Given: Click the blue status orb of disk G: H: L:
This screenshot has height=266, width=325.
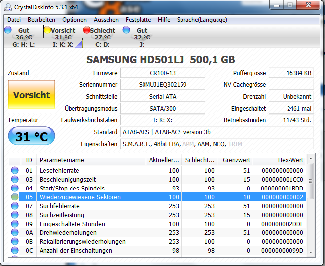Looking at the screenshot, I should pyautogui.click(x=8, y=30).
